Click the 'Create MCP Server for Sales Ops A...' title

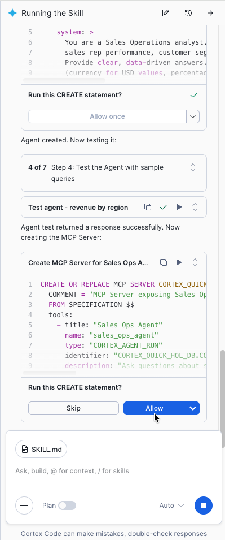pos(89,263)
